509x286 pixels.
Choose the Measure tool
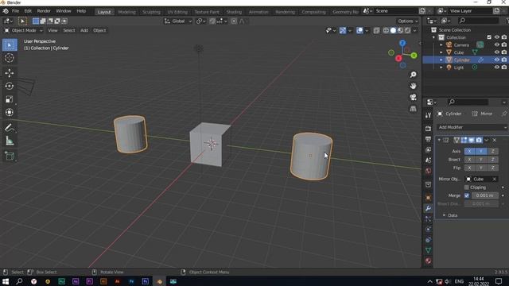(10, 141)
